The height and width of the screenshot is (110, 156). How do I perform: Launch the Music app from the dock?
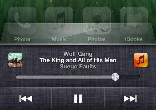59,21
